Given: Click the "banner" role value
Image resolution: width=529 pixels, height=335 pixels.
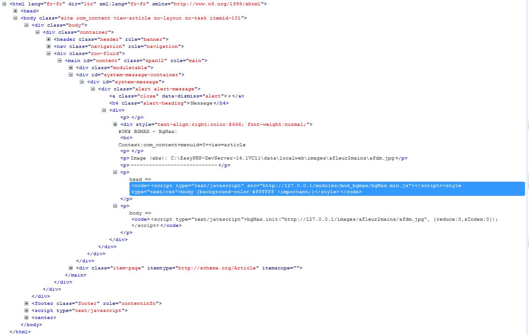Looking at the screenshot, I should click(x=153, y=39).
